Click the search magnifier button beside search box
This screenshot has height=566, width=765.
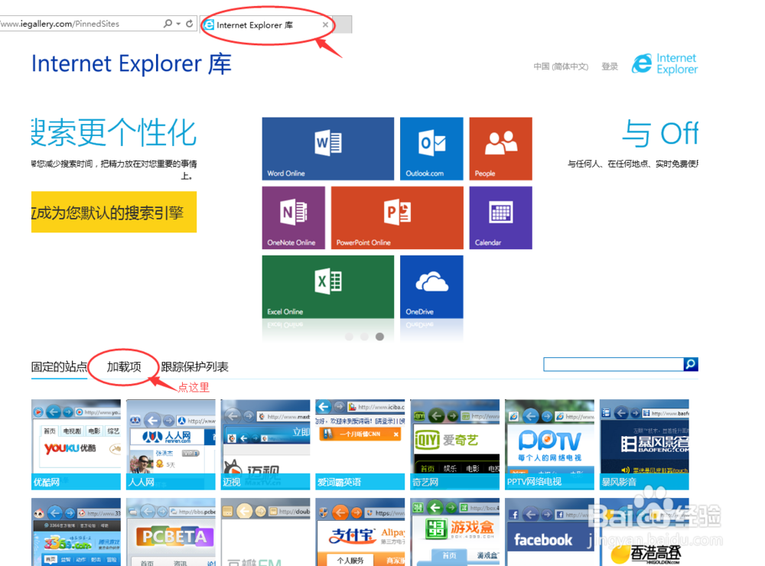tap(691, 364)
